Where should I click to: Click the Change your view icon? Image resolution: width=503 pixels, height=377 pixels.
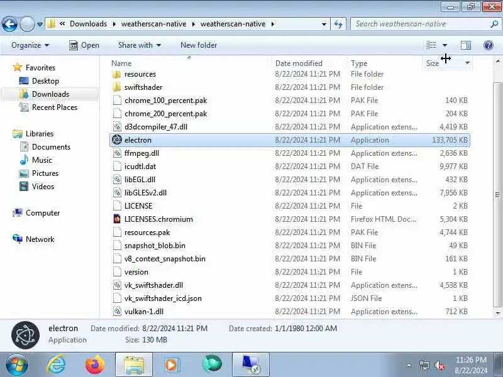[x=431, y=45]
